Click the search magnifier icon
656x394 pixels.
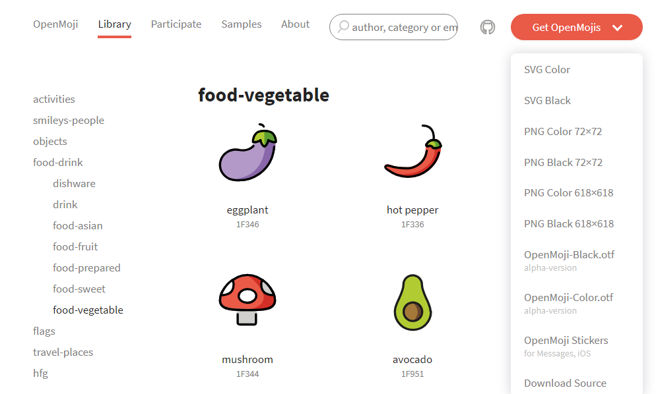(x=343, y=27)
